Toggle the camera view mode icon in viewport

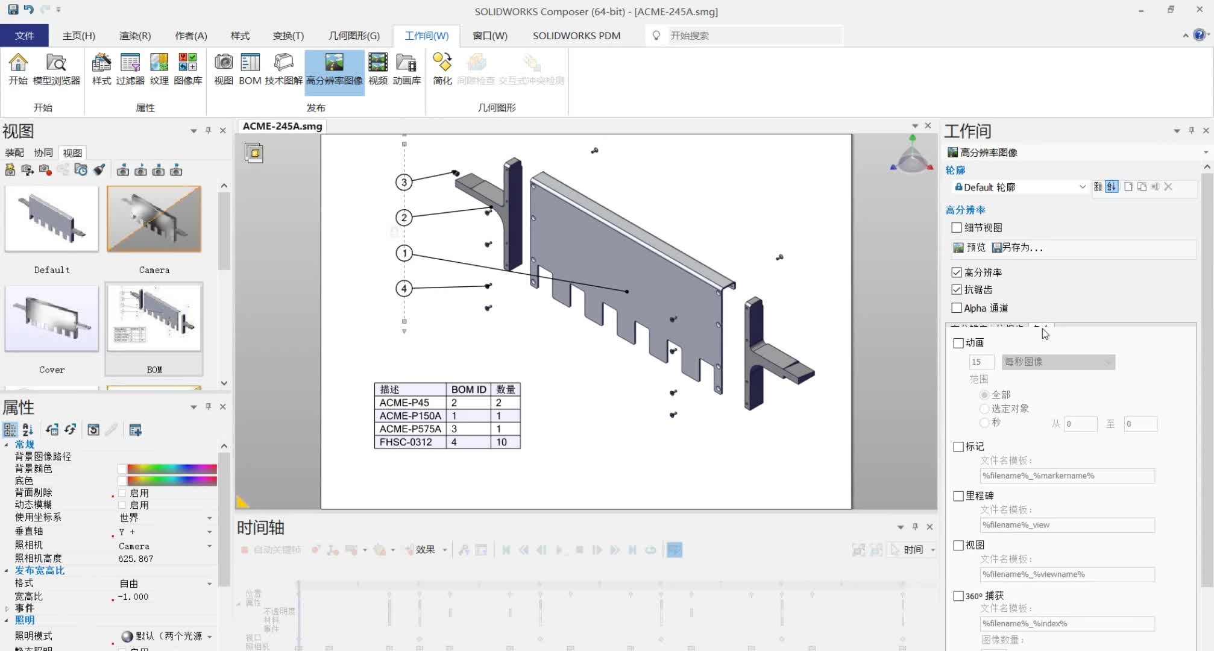254,153
